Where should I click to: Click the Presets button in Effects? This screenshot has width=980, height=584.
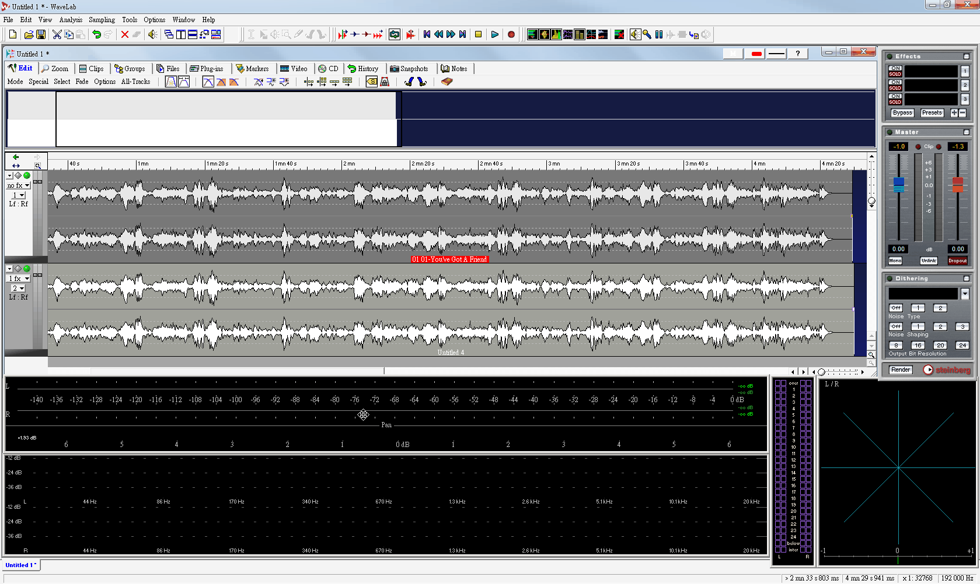click(932, 113)
